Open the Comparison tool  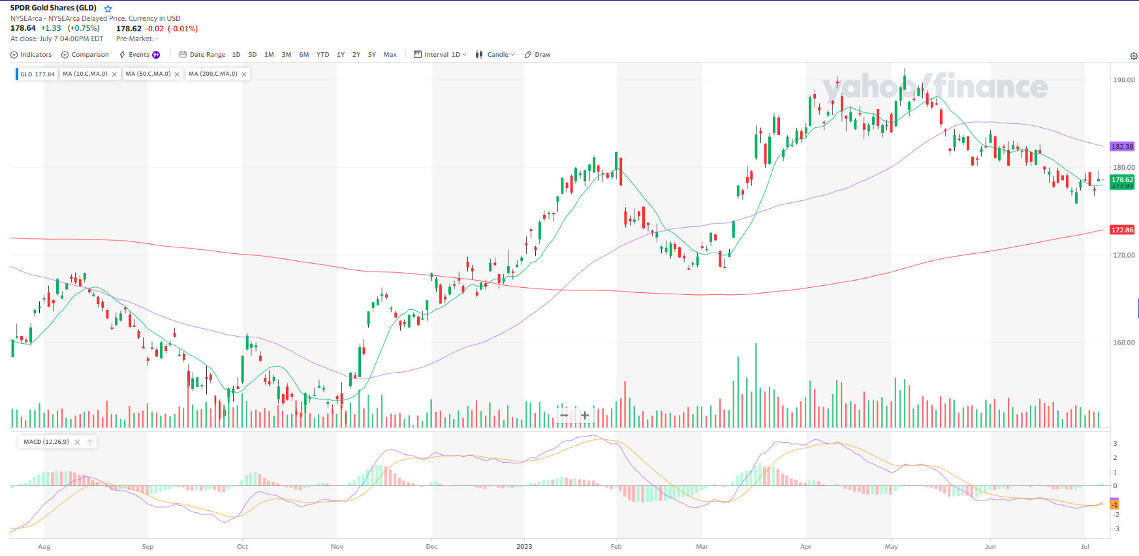pyautogui.click(x=85, y=55)
